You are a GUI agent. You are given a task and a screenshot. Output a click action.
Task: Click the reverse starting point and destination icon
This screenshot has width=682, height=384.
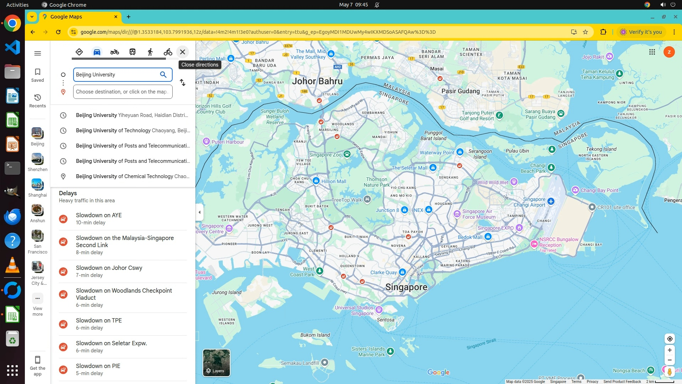[183, 83]
